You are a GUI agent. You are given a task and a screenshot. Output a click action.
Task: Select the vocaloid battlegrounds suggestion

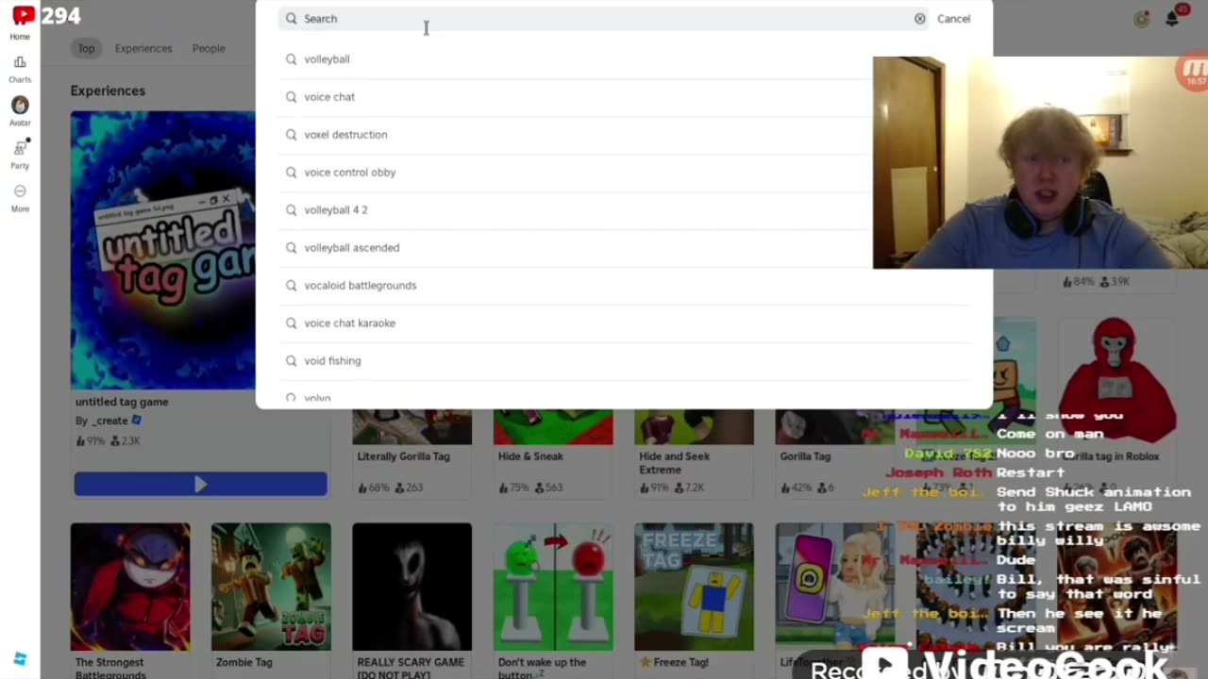[x=624, y=286]
